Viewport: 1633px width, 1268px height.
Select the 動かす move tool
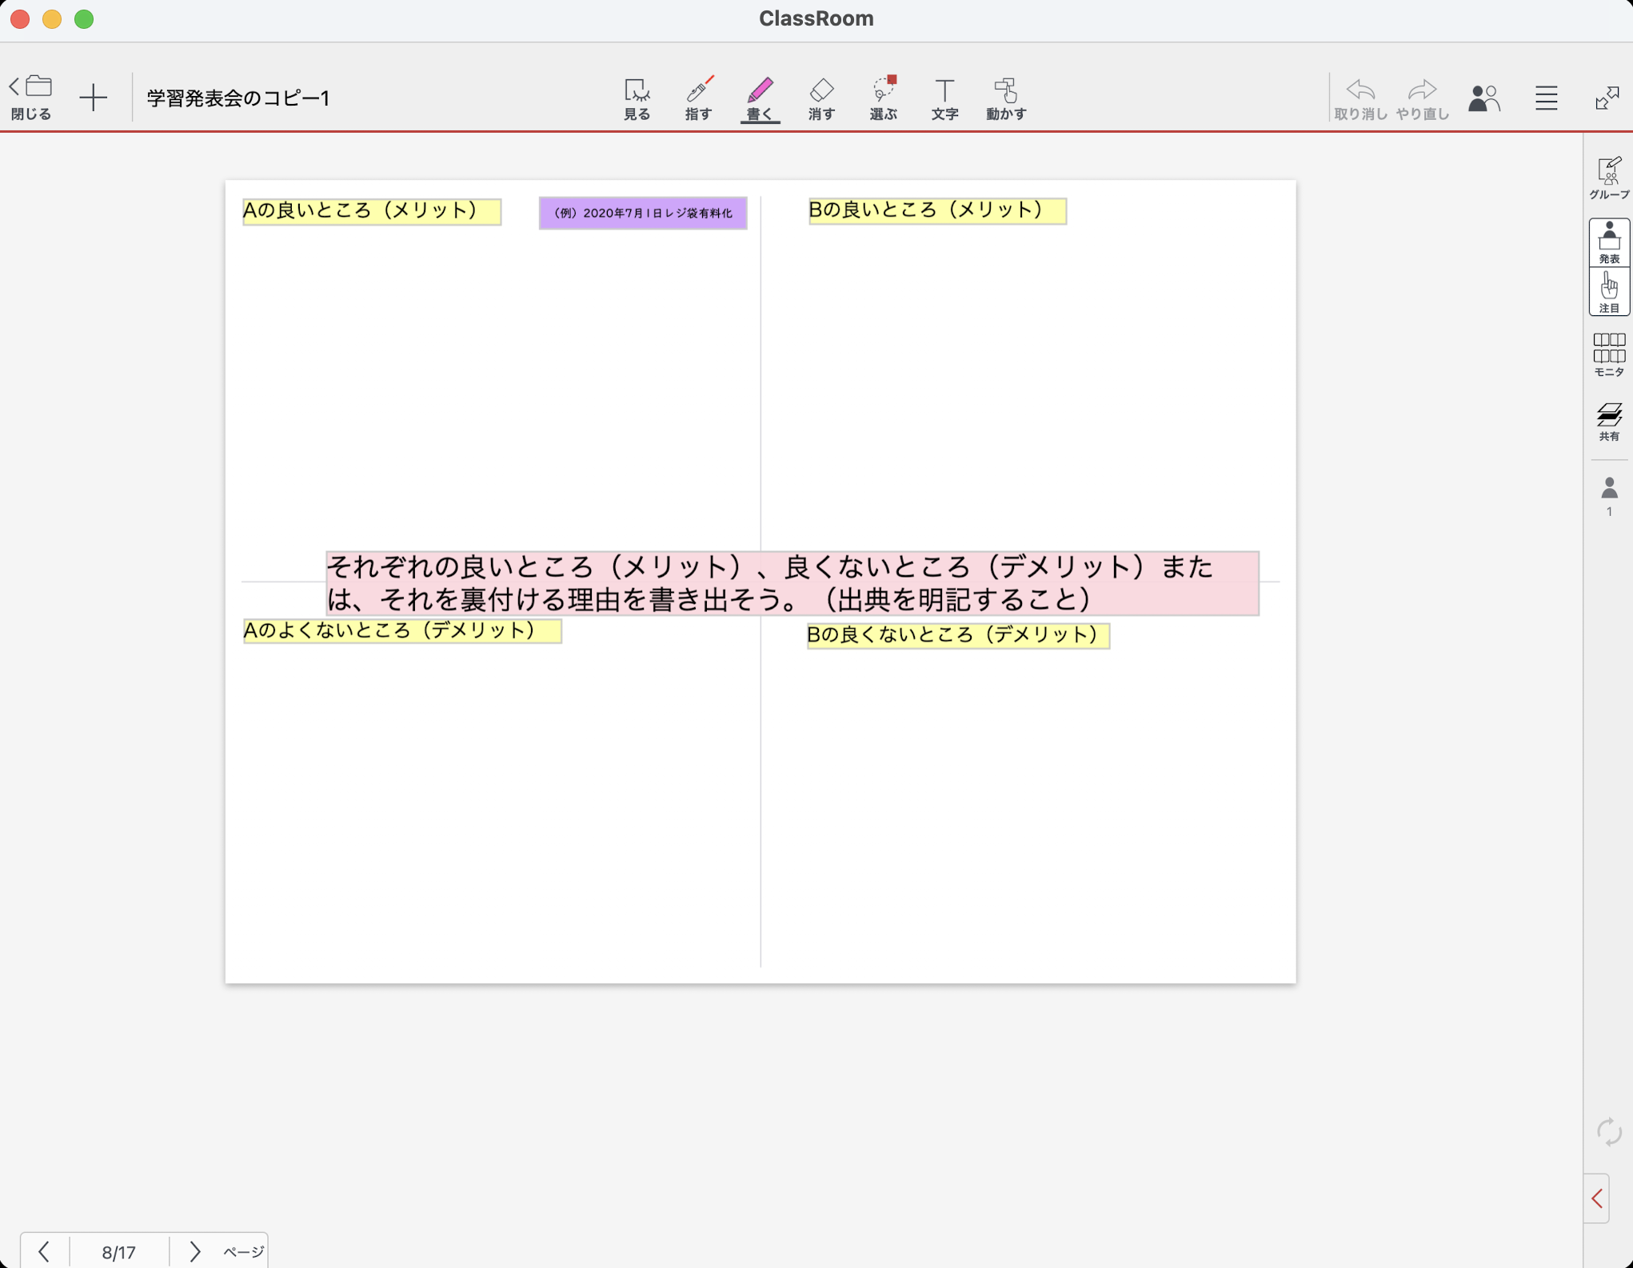pyautogui.click(x=1006, y=99)
